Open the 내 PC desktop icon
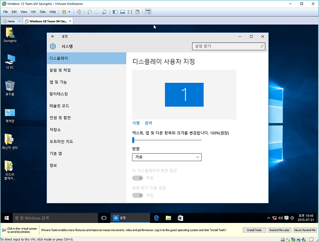The image size is (319, 242). tap(10, 62)
